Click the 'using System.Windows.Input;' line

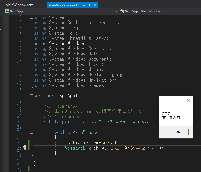pos(68,64)
